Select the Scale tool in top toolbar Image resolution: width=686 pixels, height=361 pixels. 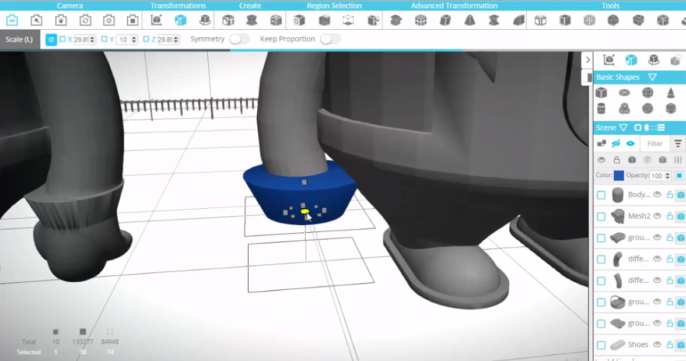pos(180,20)
